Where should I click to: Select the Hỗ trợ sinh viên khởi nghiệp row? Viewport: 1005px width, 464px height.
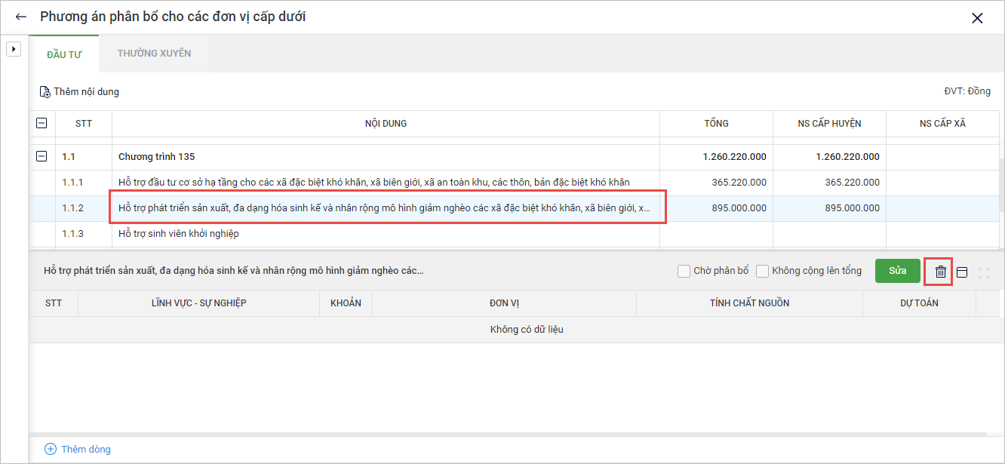tap(179, 234)
